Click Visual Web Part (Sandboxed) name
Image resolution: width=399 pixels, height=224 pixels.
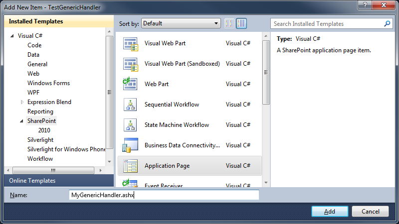(182, 64)
